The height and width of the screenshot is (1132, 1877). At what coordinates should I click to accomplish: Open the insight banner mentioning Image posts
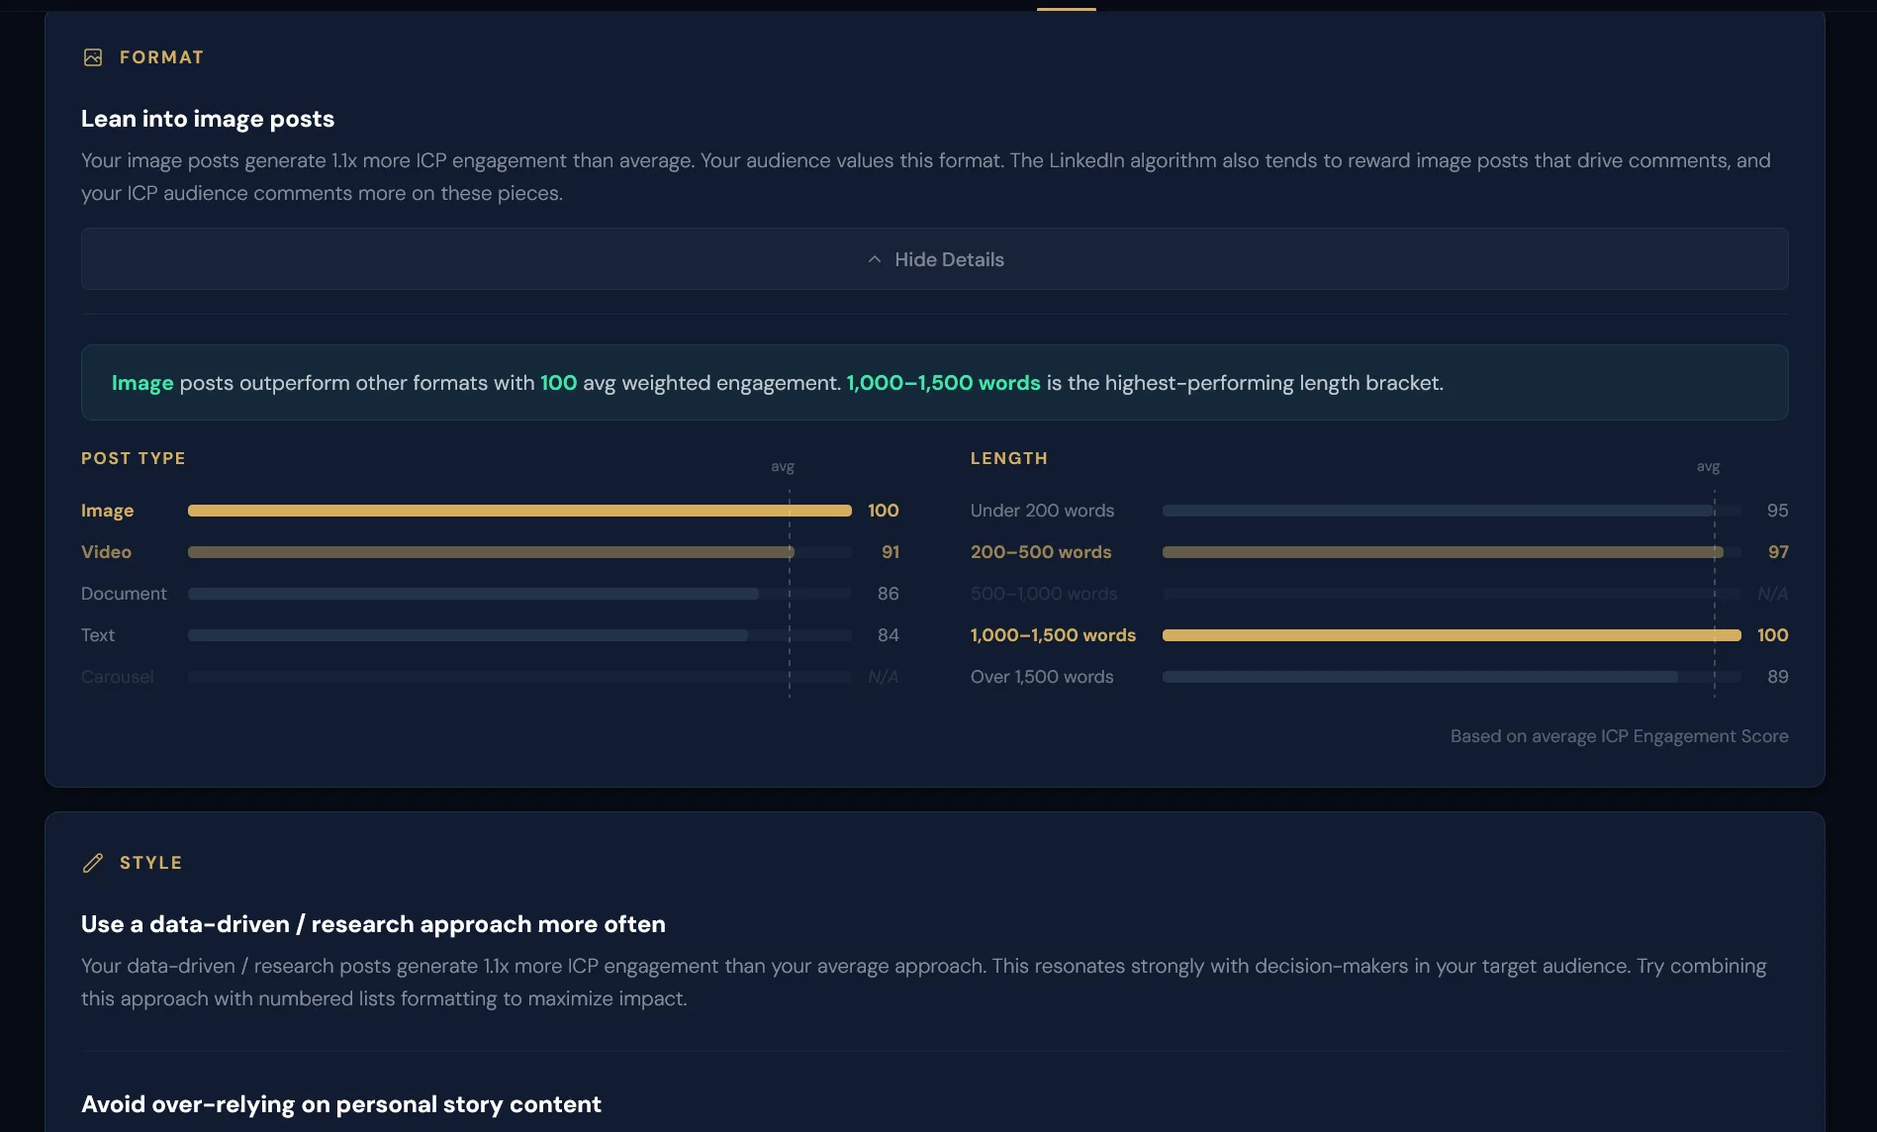[x=934, y=383]
